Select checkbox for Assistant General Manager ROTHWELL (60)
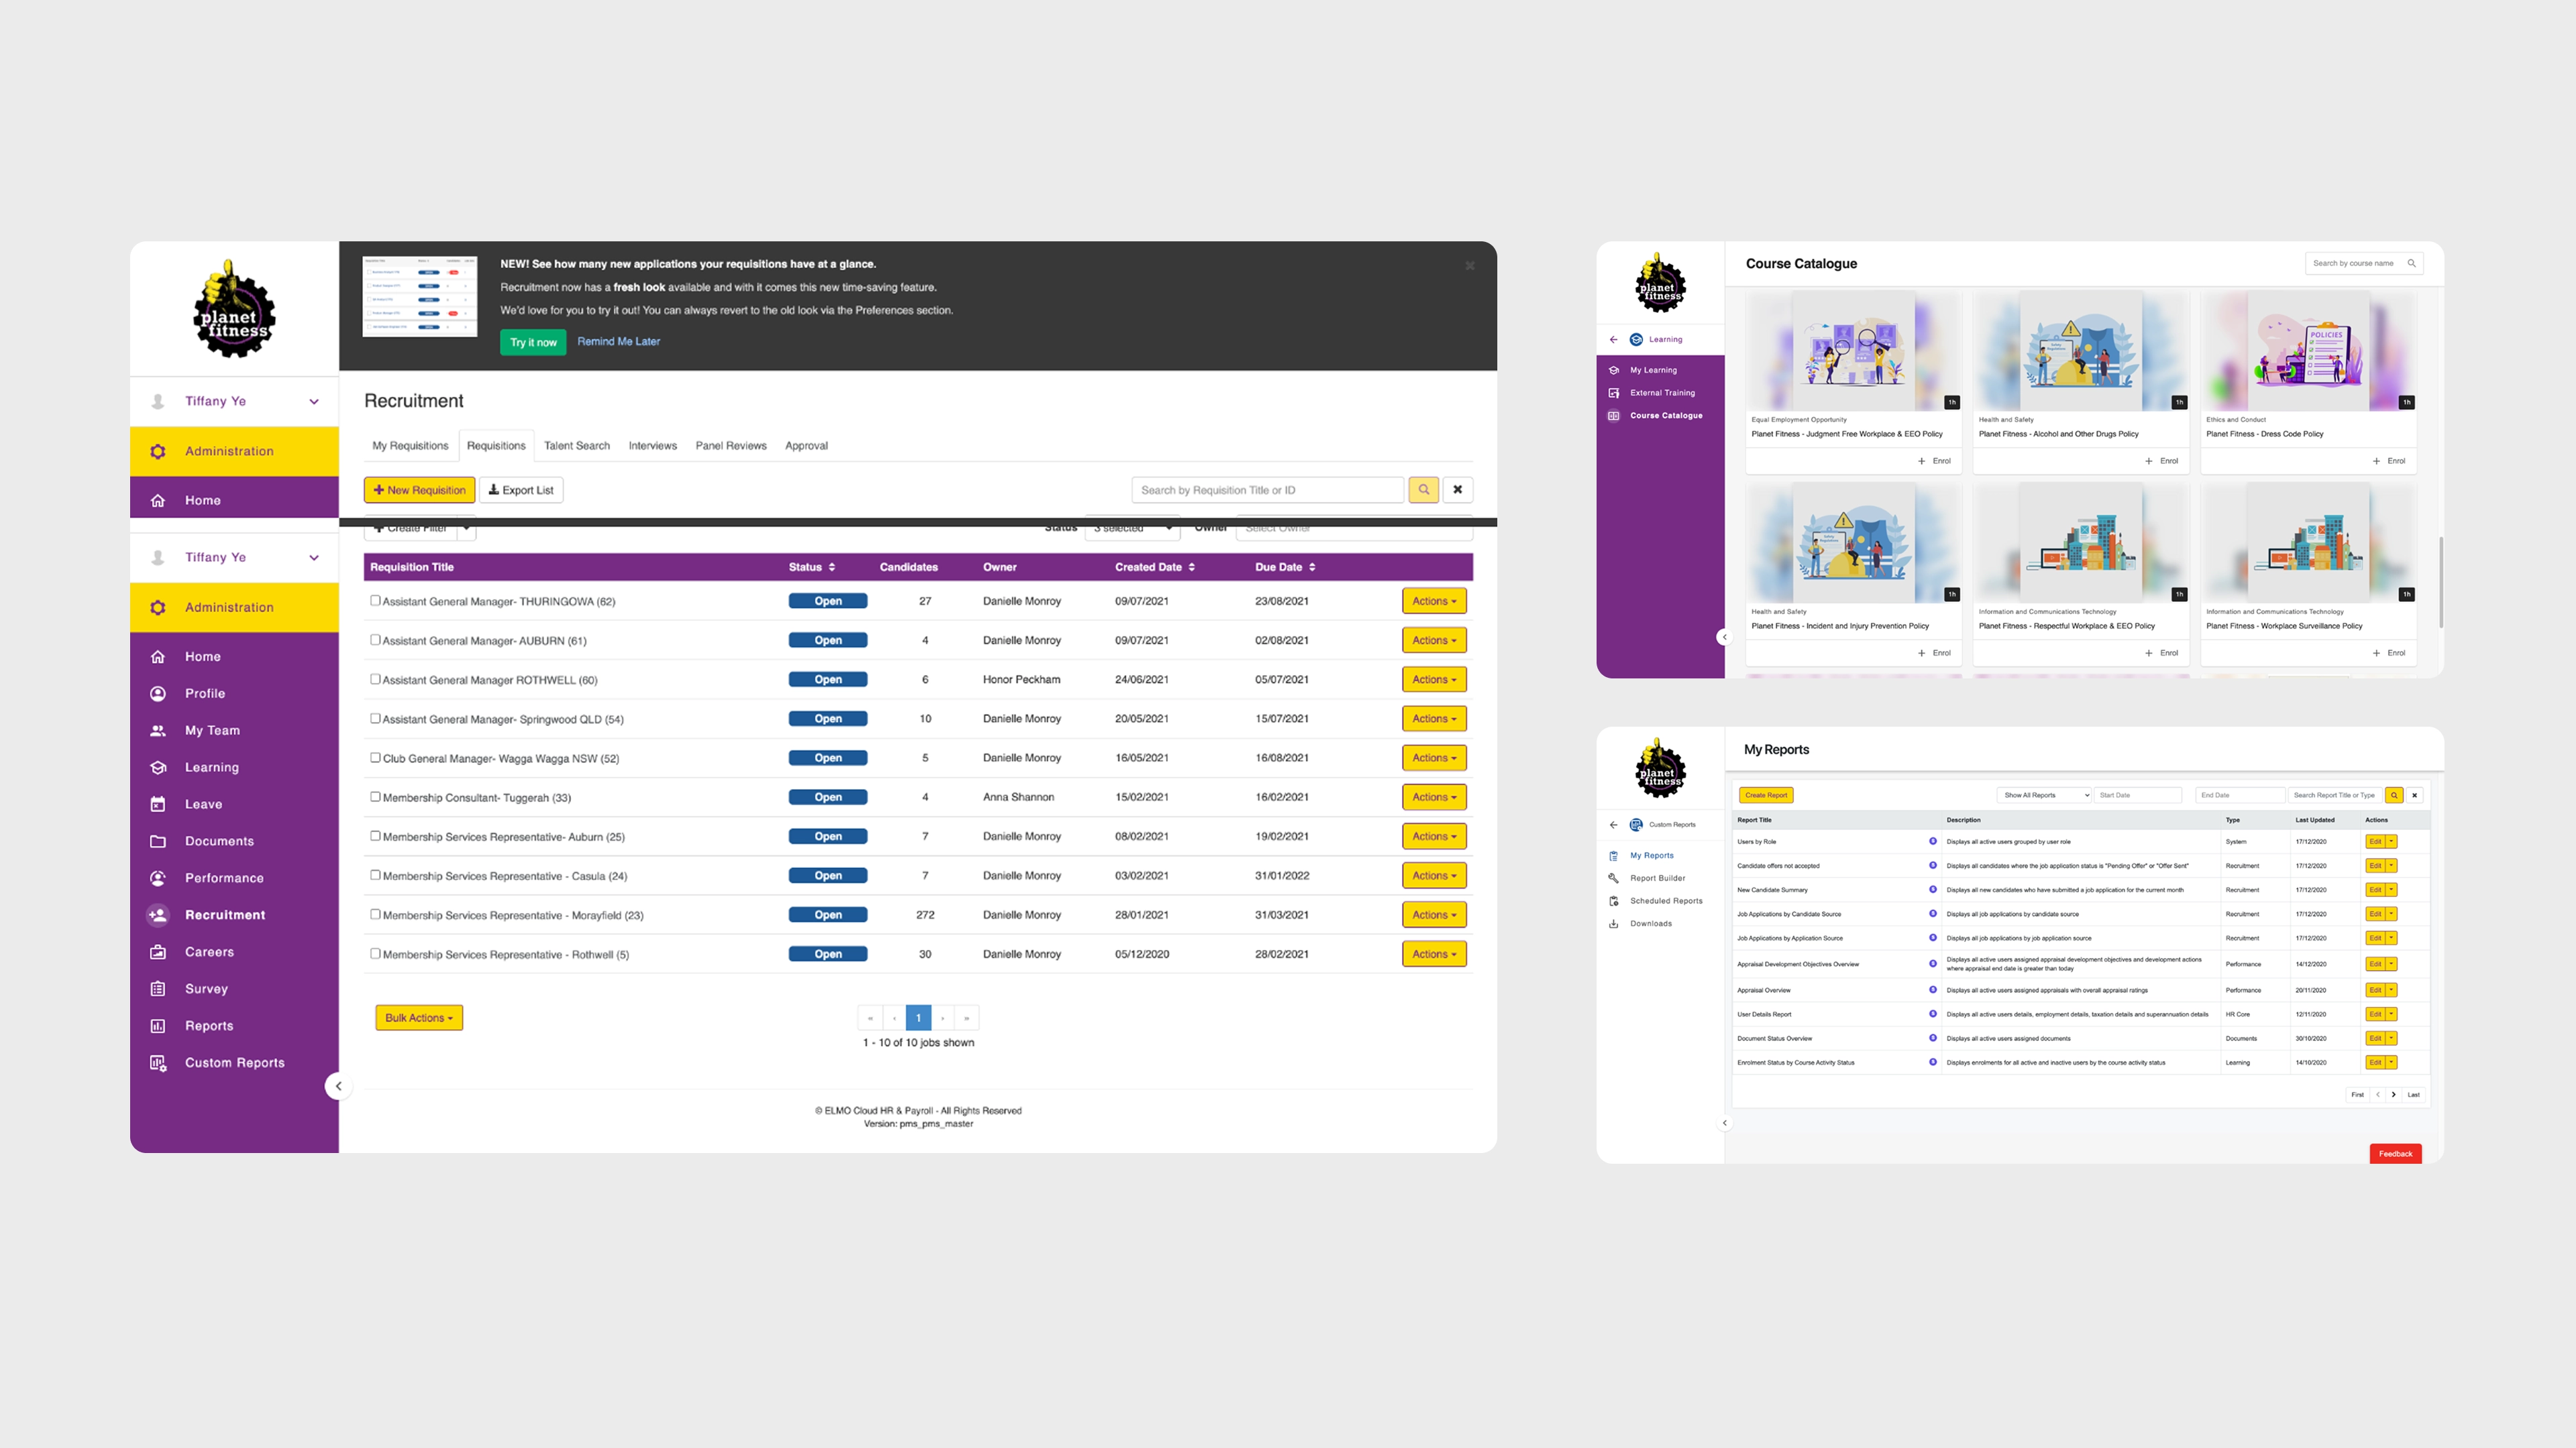The width and height of the screenshot is (2576, 1448). coord(375,678)
